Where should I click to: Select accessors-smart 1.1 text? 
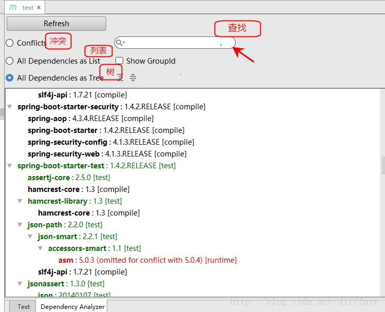pyautogui.click(x=94, y=248)
